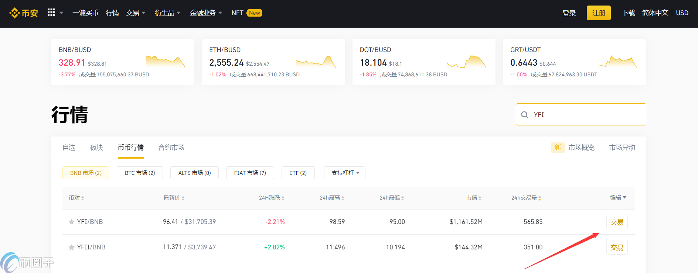Sort by 币对 column arrows
Screen dimensions: 698x273
point(82,198)
